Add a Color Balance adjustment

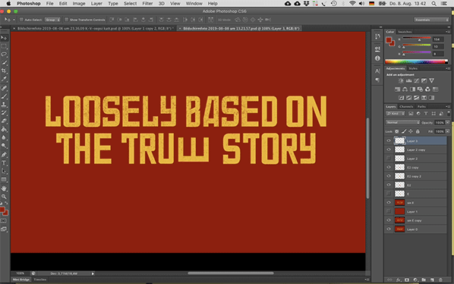click(405, 89)
